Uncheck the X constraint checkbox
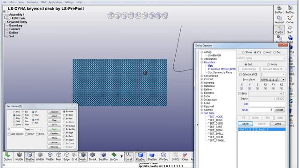The height and width of the screenshot is (168, 299). tap(242, 89)
